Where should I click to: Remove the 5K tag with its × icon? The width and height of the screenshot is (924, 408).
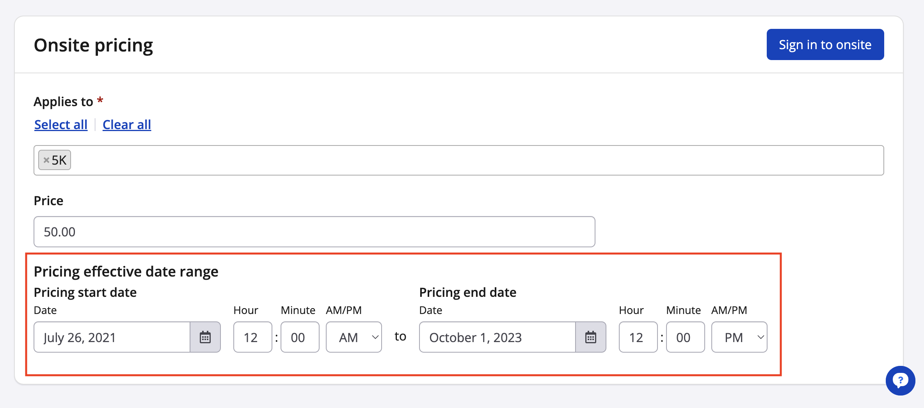click(46, 160)
